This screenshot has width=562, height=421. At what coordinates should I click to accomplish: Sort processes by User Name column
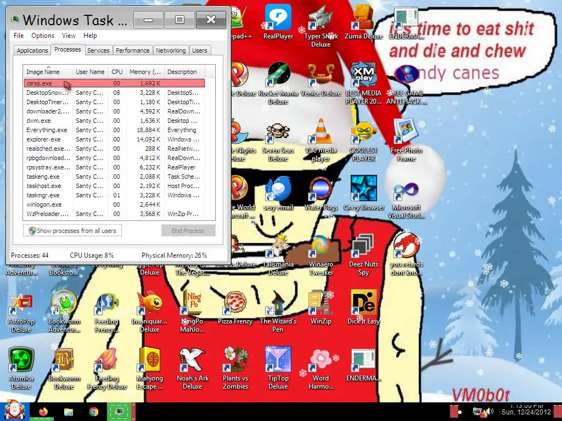[x=91, y=72]
